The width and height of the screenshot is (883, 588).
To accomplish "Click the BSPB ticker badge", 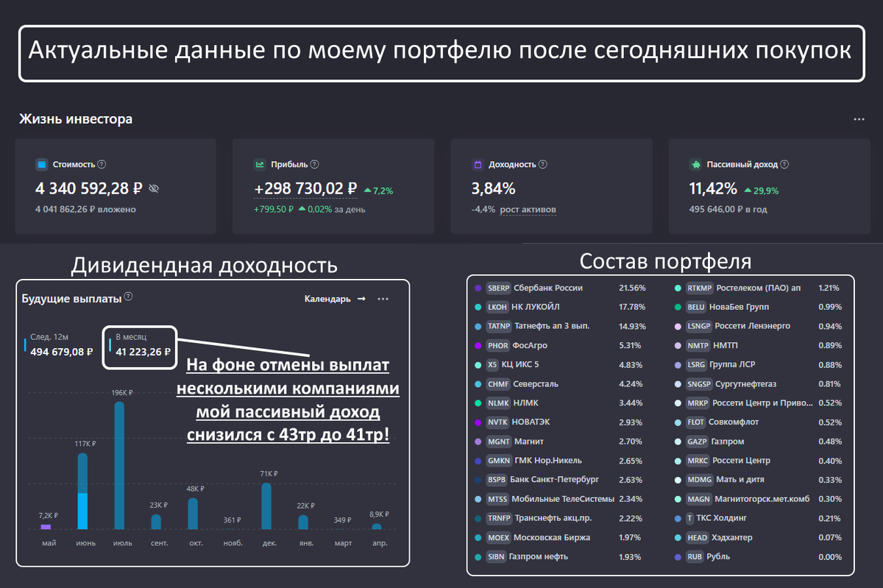I will point(497,480).
